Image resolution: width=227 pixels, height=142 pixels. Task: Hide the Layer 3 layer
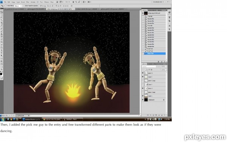[143, 77]
